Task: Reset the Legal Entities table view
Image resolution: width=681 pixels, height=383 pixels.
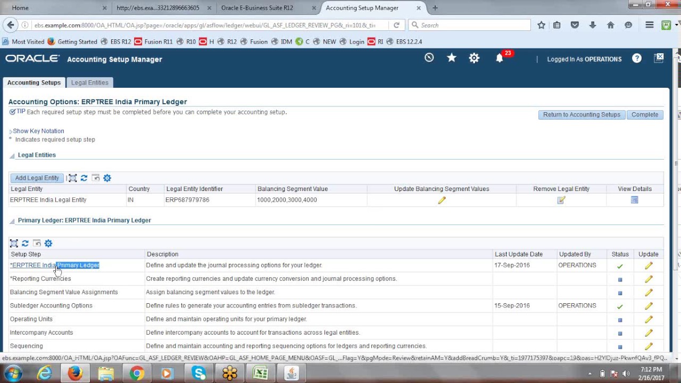Action: (96, 178)
